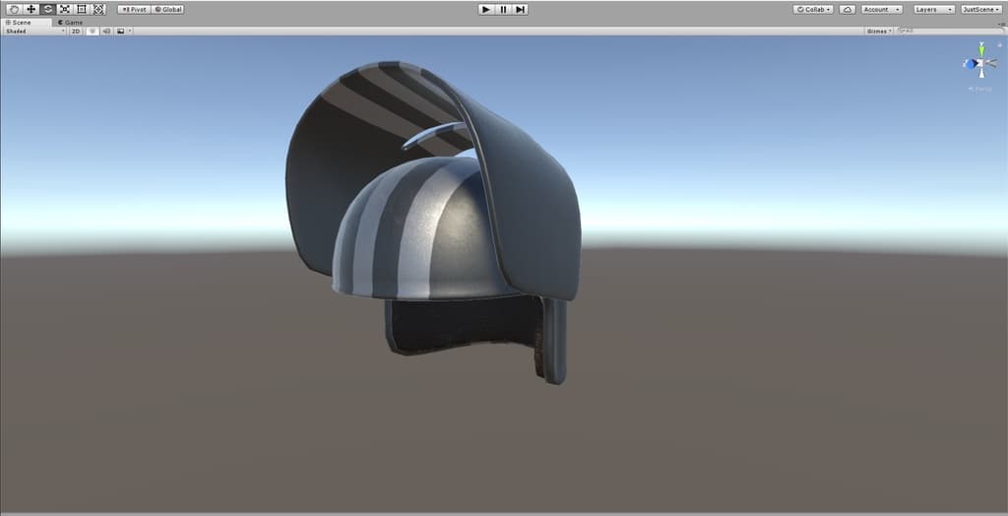The width and height of the screenshot is (1008, 516).
Task: Select the Scale tool
Action: pos(64,9)
